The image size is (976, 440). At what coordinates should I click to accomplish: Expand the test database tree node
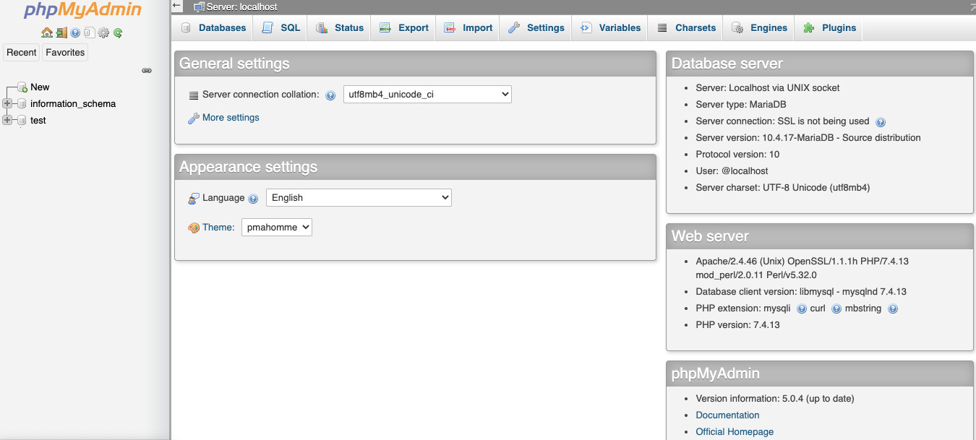[x=7, y=121]
